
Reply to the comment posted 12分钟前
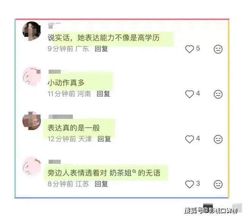104,139
